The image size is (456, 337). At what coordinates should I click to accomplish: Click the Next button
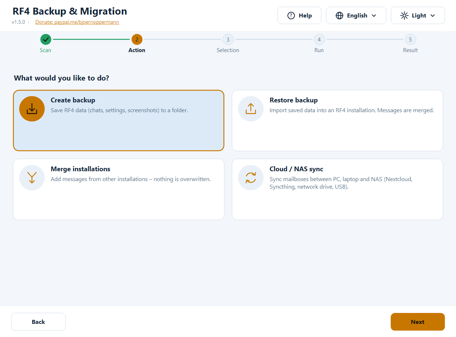418,322
